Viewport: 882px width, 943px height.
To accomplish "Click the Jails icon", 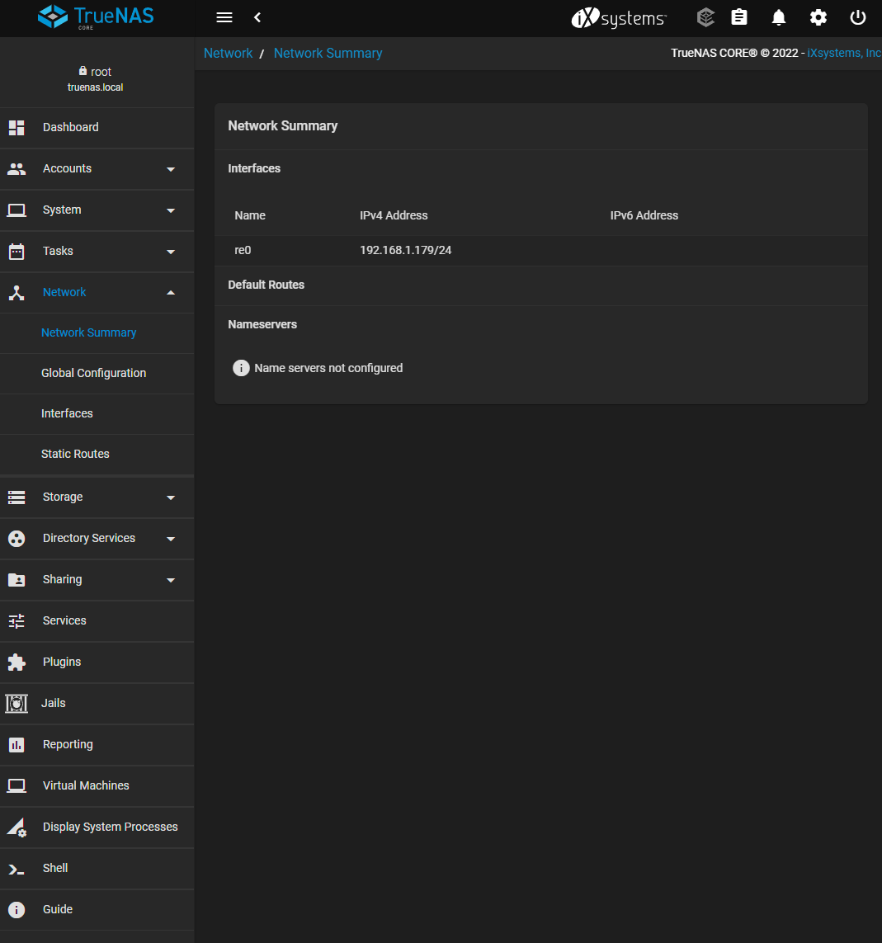I will coord(17,703).
